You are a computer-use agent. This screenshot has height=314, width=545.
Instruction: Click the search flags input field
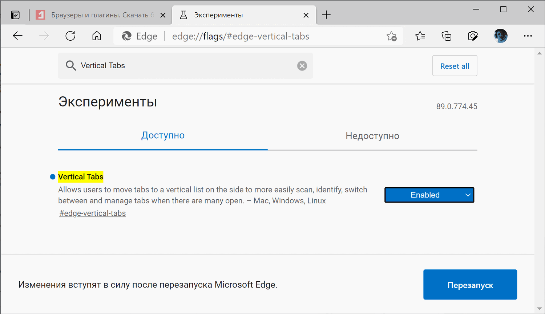click(182, 66)
